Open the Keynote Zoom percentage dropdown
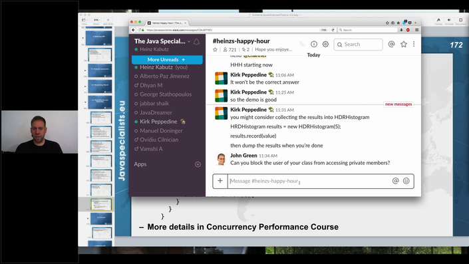This screenshot has height=264, width=469. click(96, 21)
